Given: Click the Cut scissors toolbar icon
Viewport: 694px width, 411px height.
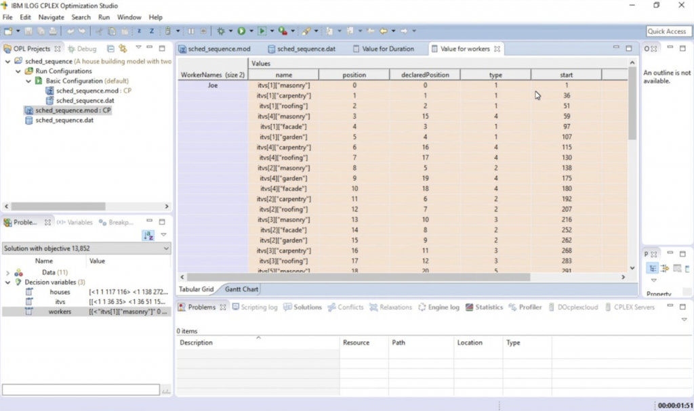Looking at the screenshot, I should click(x=99, y=31).
